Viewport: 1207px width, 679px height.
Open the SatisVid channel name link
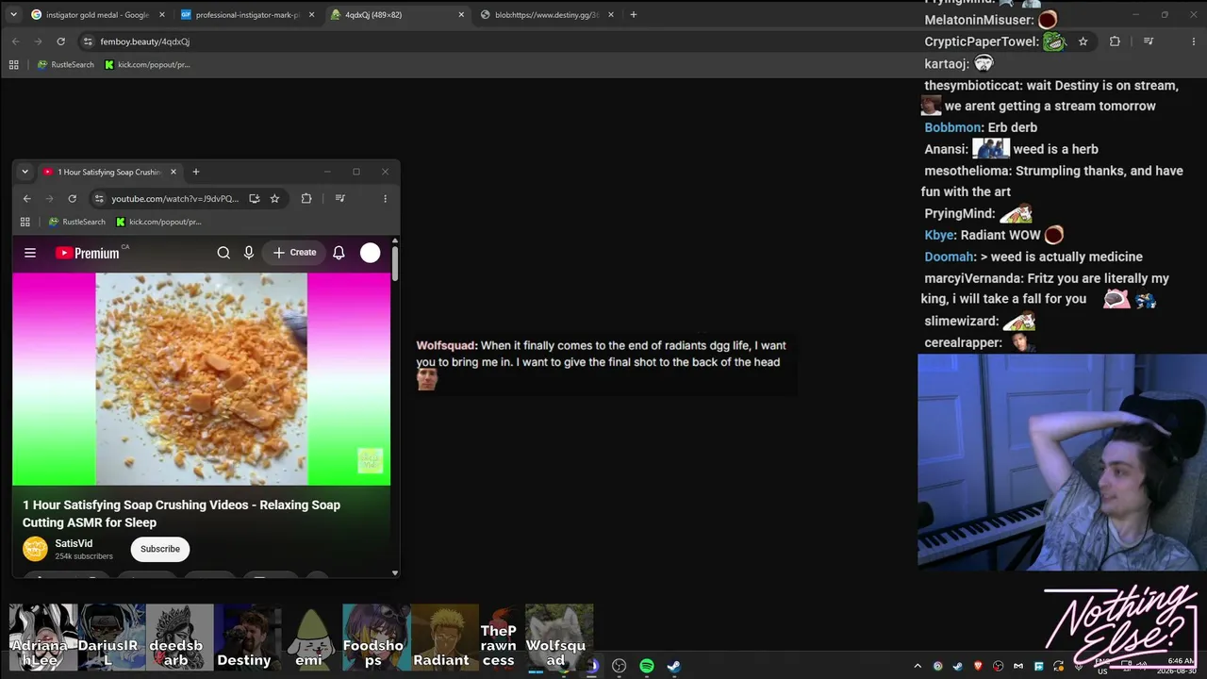(74, 543)
